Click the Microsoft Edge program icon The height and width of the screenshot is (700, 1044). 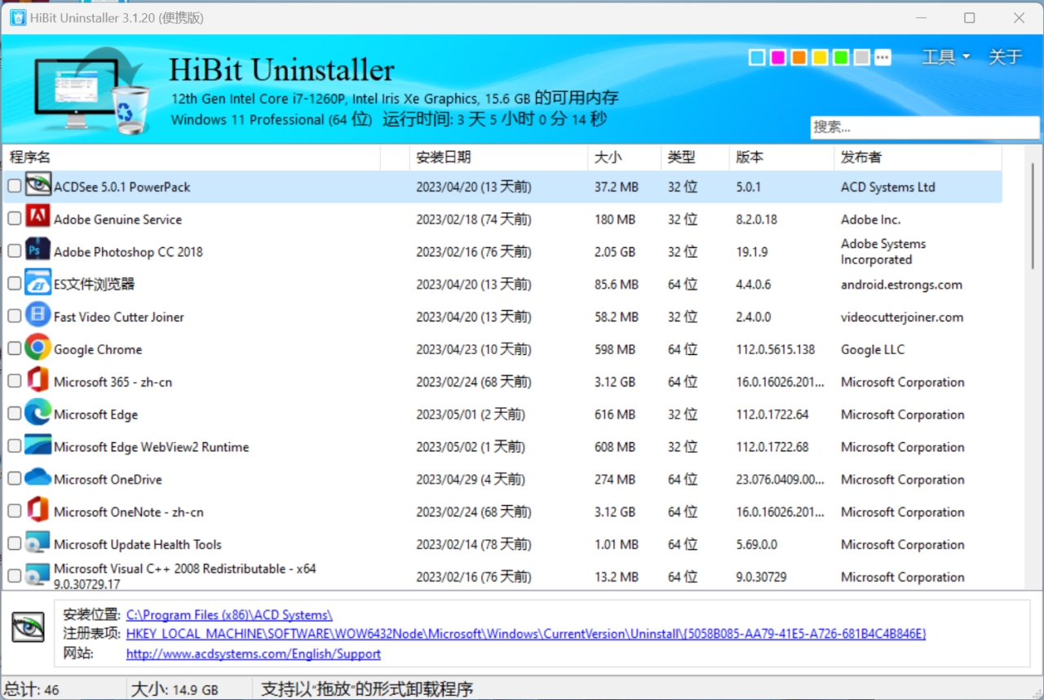click(x=38, y=414)
